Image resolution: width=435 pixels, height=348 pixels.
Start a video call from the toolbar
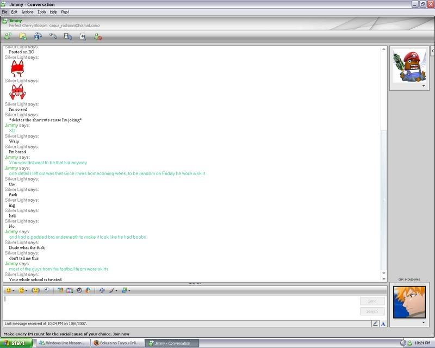[38, 36]
